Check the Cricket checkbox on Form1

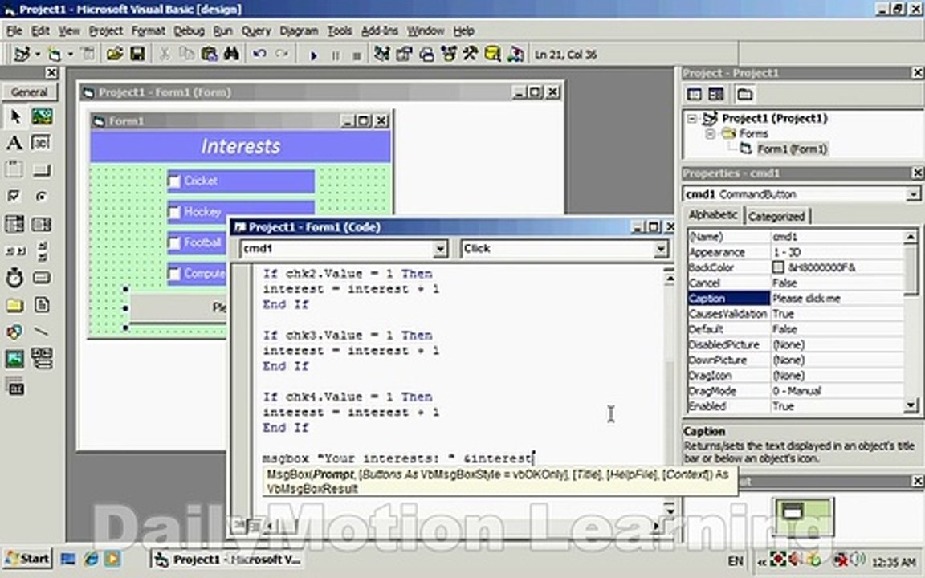174,181
